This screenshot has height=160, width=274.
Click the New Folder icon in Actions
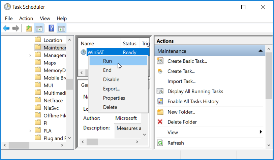click(x=160, y=112)
